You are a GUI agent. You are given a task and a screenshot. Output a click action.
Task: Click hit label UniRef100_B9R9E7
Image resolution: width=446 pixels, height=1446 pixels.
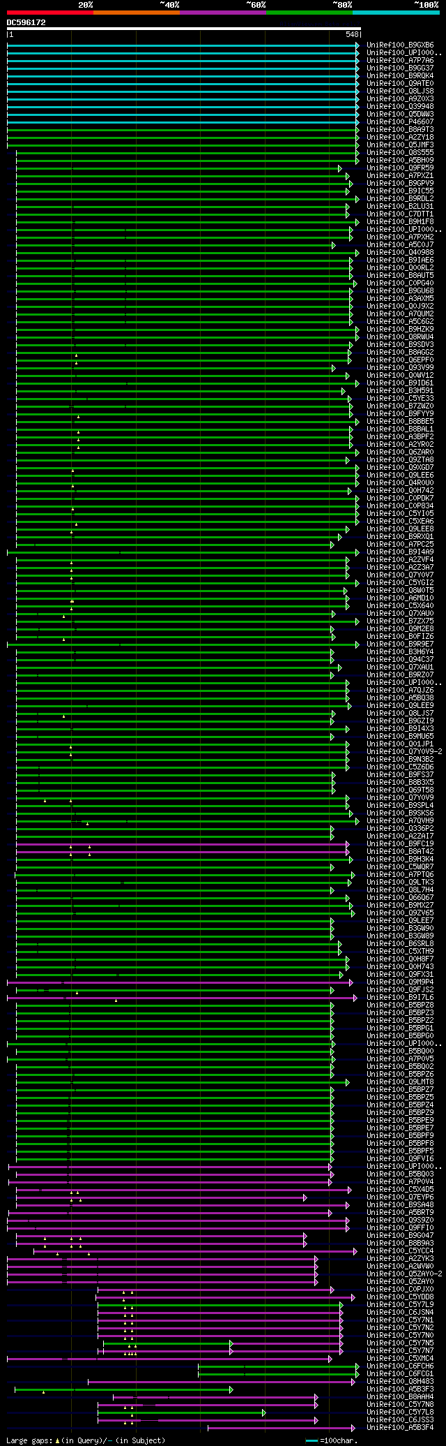[400, 644]
